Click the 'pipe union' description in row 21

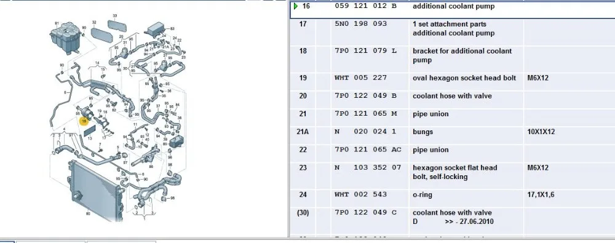pyautogui.click(x=430, y=114)
